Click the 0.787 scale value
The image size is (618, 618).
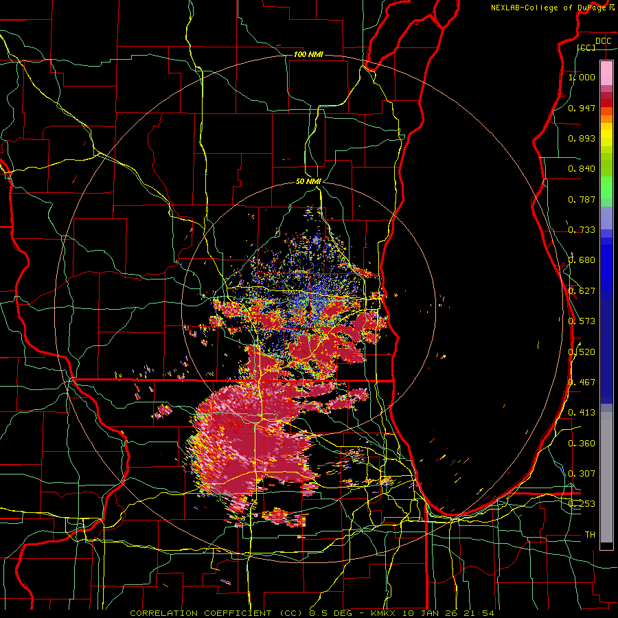(582, 199)
